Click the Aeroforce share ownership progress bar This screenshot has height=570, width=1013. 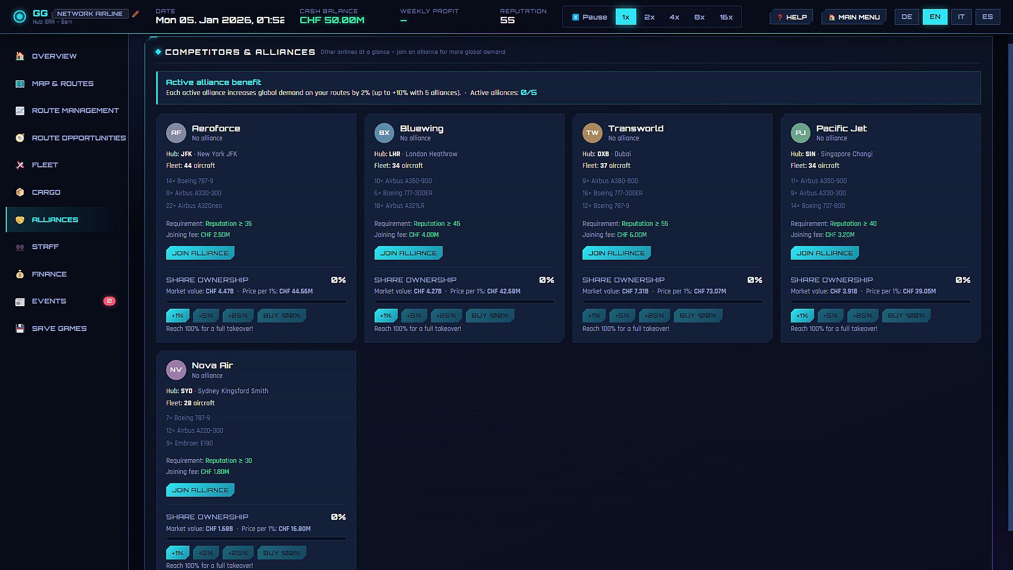point(256,302)
